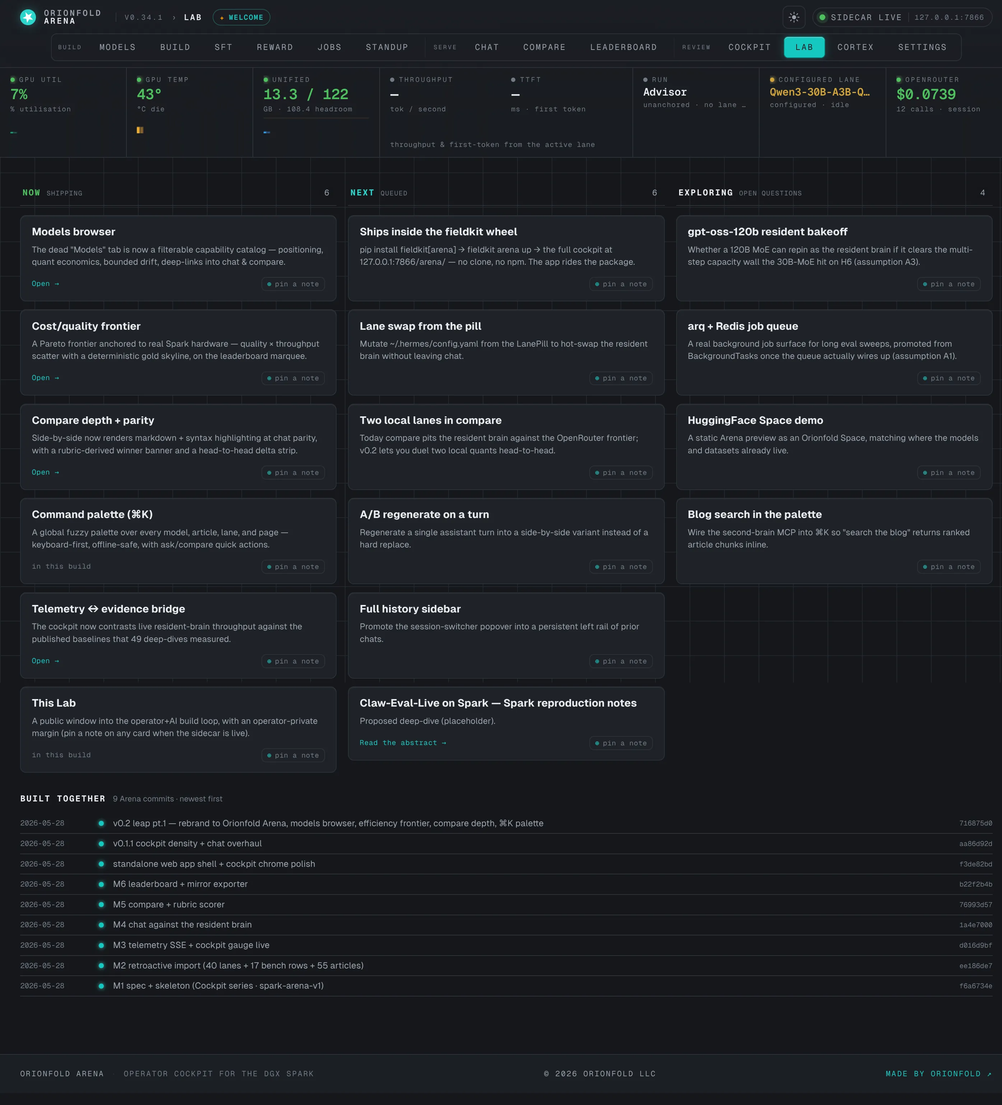The height and width of the screenshot is (1105, 1002).
Task: Click the timeline dot beside v0.2 leap commit
Action: coord(101,823)
